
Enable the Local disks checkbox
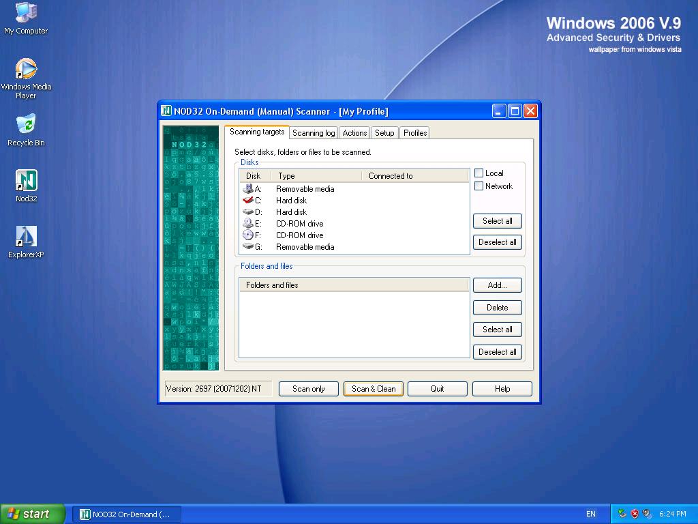coord(479,173)
